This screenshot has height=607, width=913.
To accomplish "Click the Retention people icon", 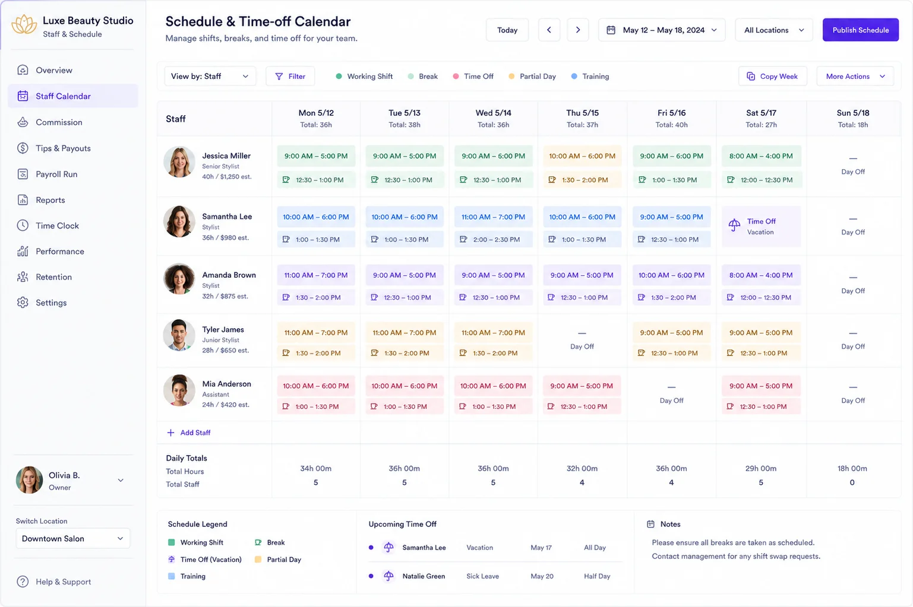I will [x=23, y=277].
